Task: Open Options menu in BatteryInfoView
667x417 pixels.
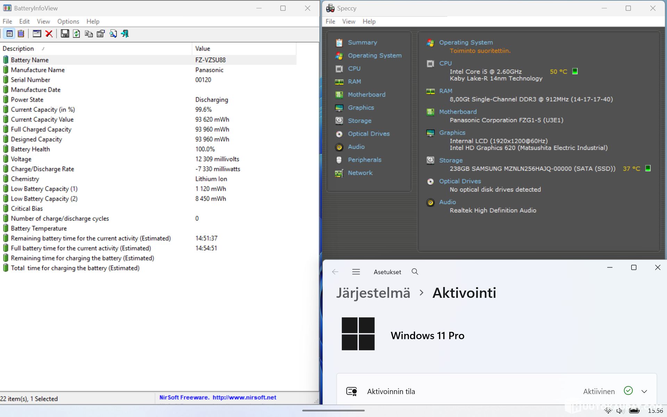Action: pos(68,22)
